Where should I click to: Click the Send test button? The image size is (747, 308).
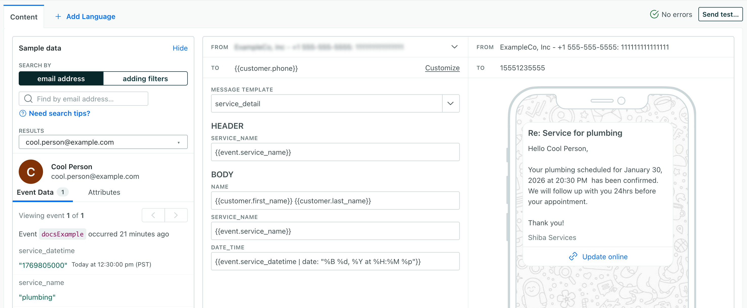pyautogui.click(x=720, y=14)
